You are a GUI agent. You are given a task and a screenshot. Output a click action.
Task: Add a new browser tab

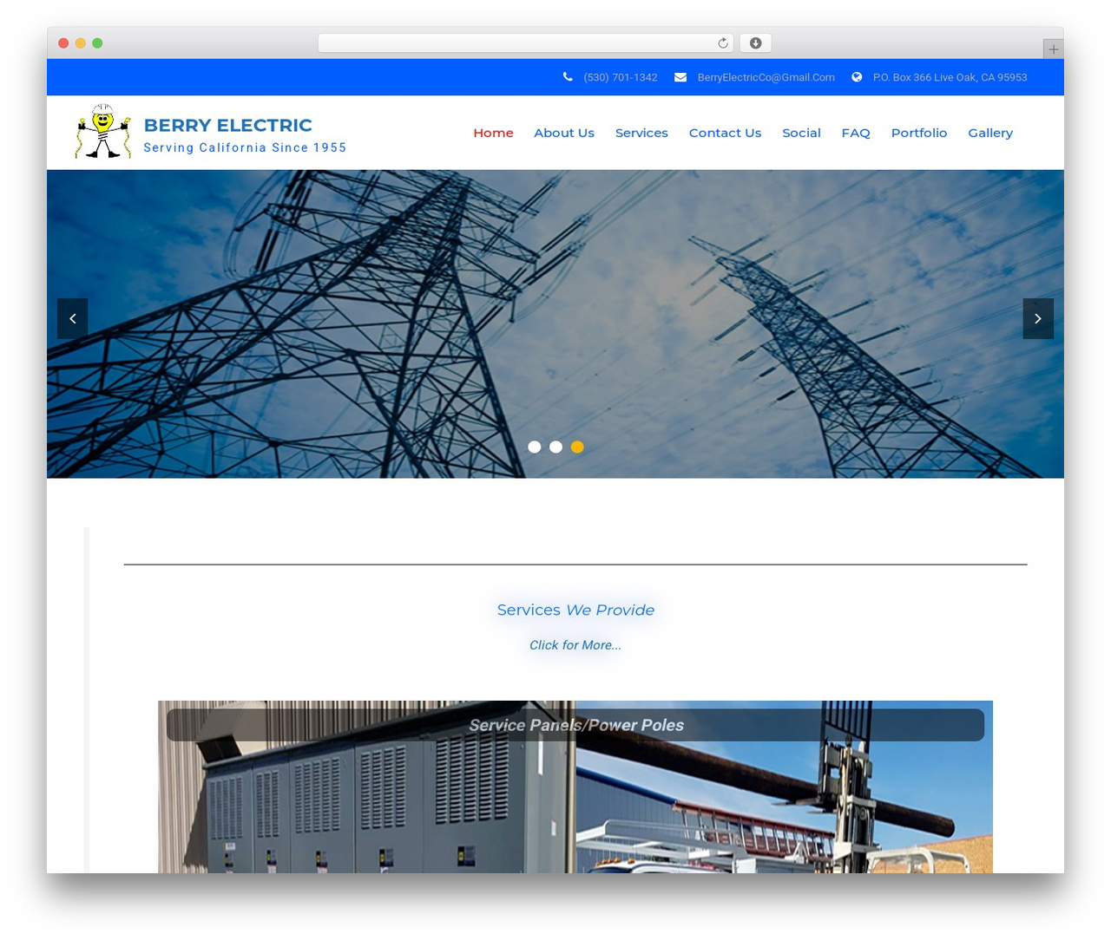[x=1053, y=49]
